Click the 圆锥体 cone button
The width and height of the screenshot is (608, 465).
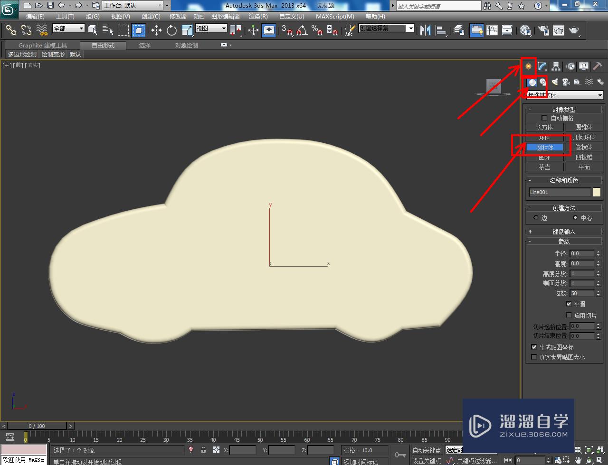pyautogui.click(x=584, y=127)
